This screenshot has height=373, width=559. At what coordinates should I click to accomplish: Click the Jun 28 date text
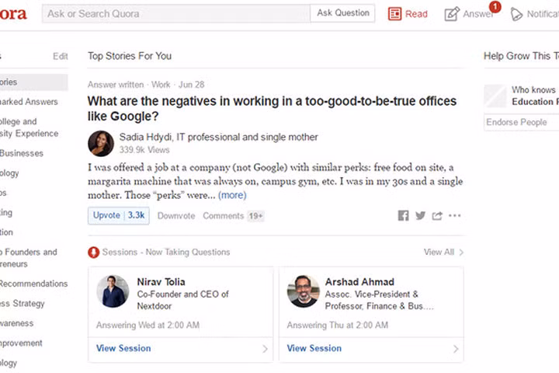[192, 85]
